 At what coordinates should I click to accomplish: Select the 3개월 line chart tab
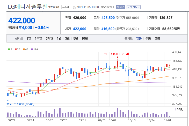click(x=49, y=38)
